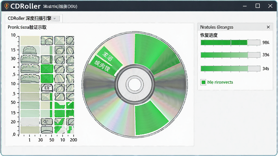The image size is (278, 156).
Task: Click the 20 label on vertical axis
Action: [x=13, y=122]
